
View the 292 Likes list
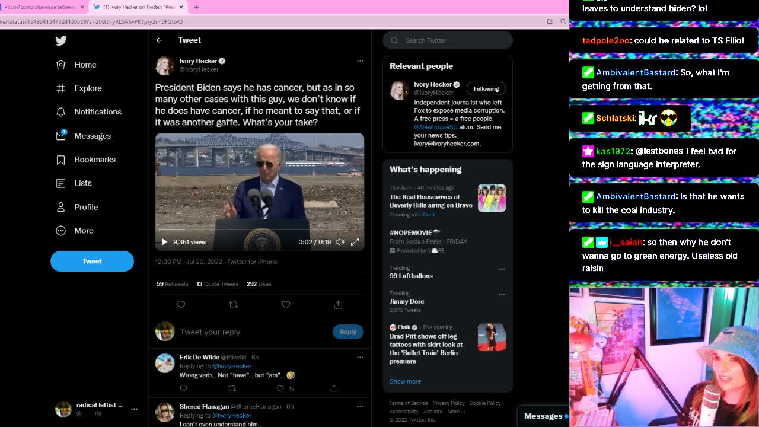tap(259, 284)
